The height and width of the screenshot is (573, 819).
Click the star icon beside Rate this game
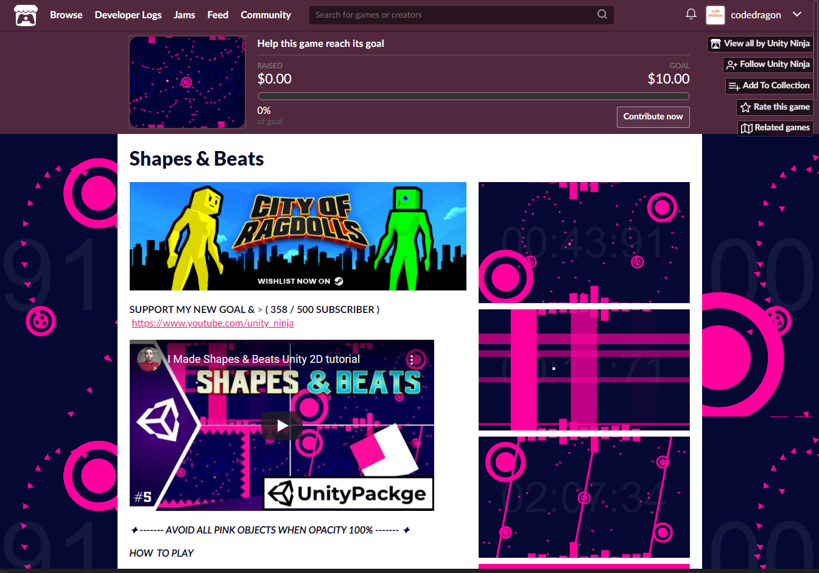[x=745, y=108]
